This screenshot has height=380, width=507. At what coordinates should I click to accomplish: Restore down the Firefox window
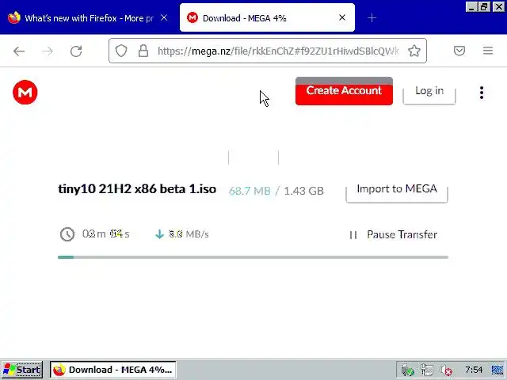coord(484,7)
